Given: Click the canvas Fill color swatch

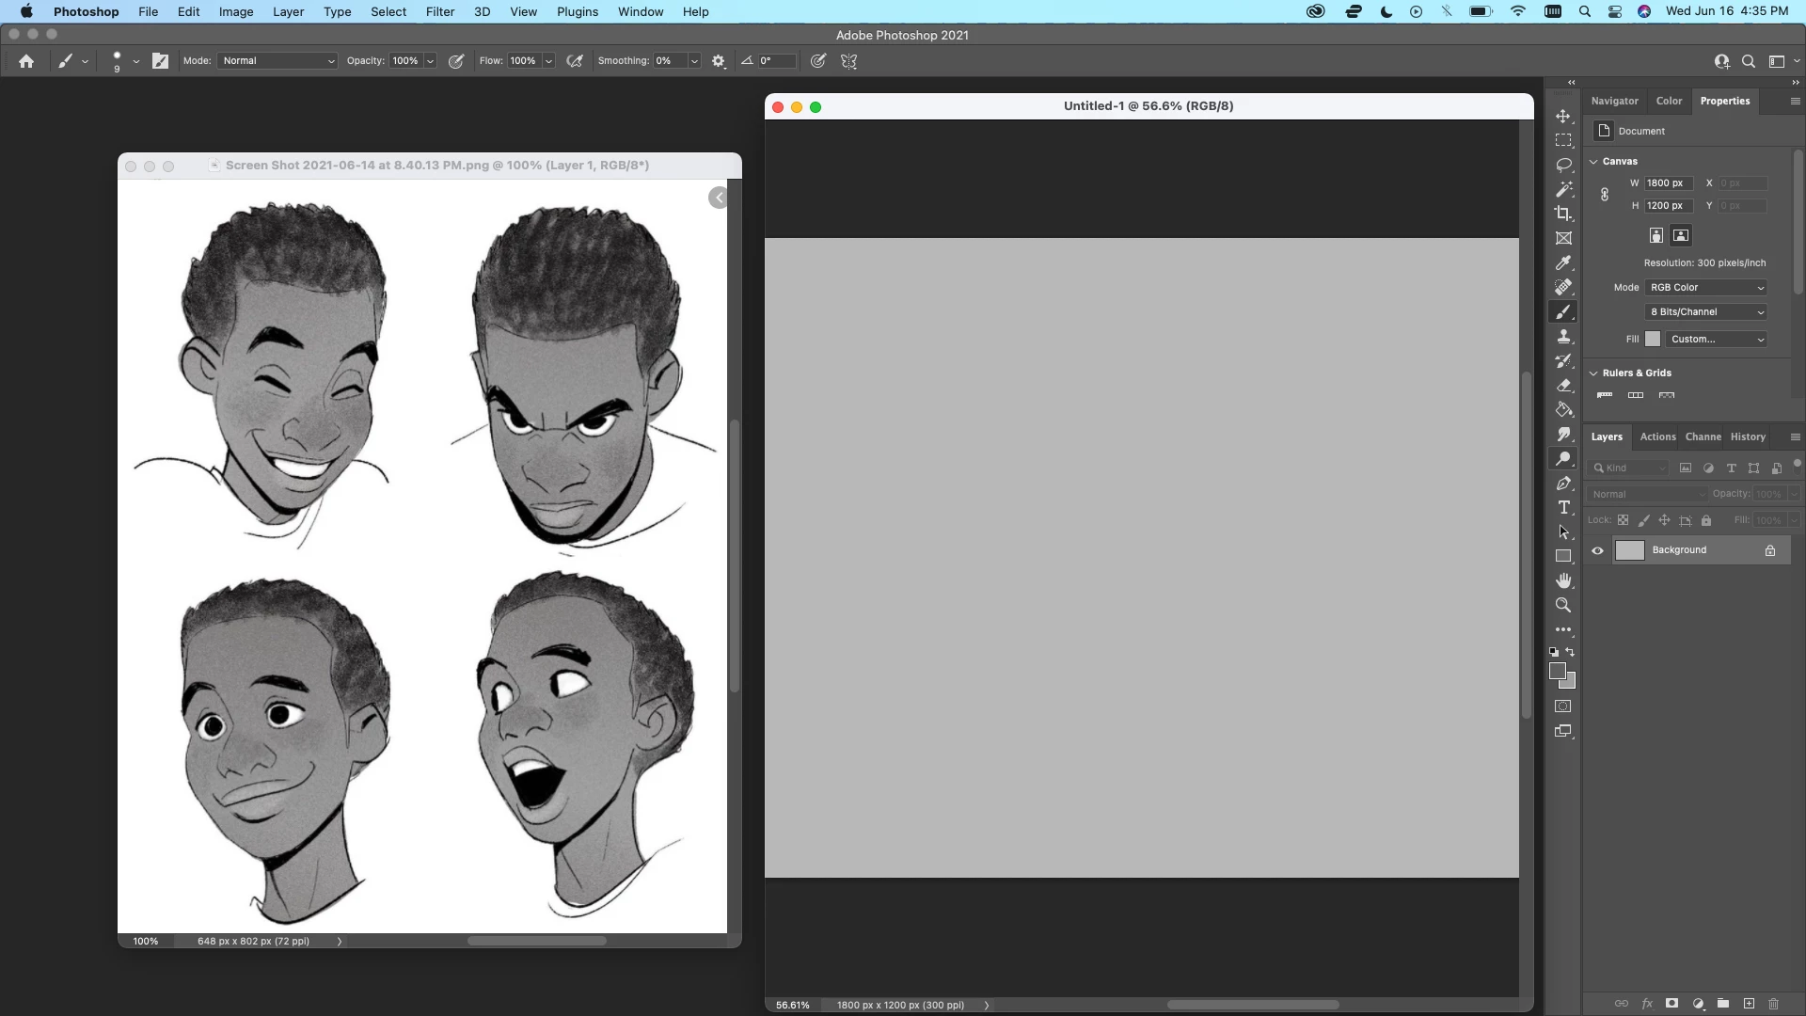Looking at the screenshot, I should (1653, 340).
